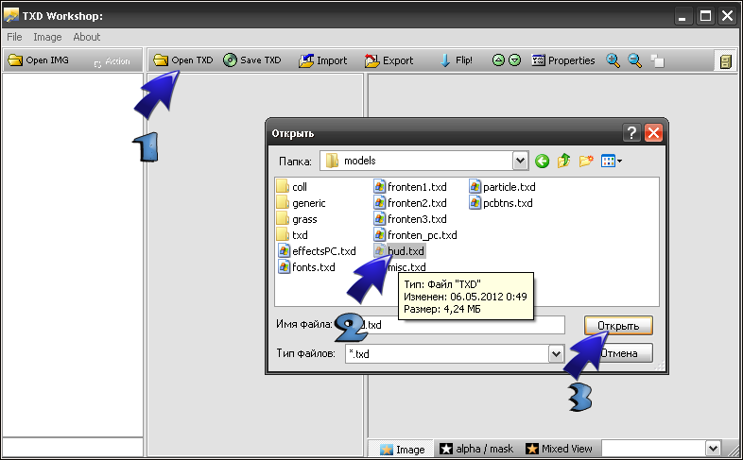The image size is (743, 460).
Task: Click the green move-down arrow icon
Action: click(x=514, y=60)
